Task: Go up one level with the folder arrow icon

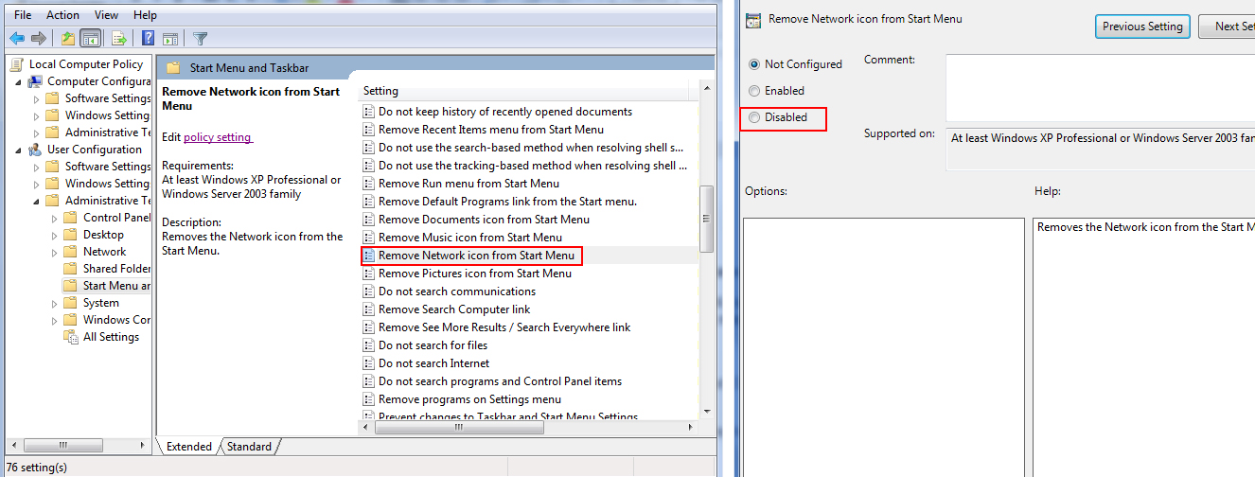Action: pos(67,39)
